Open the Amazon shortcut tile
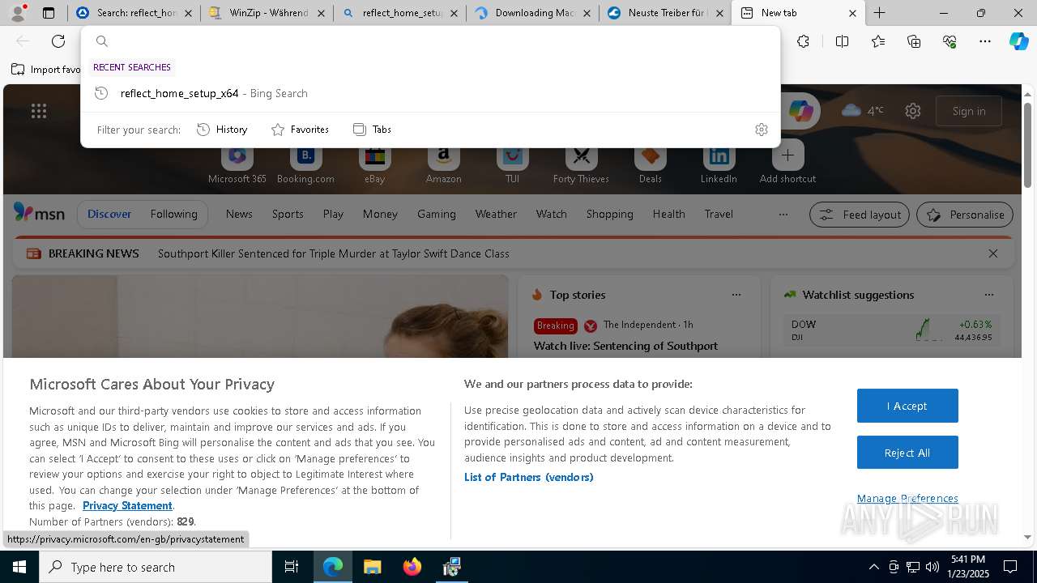 443,164
